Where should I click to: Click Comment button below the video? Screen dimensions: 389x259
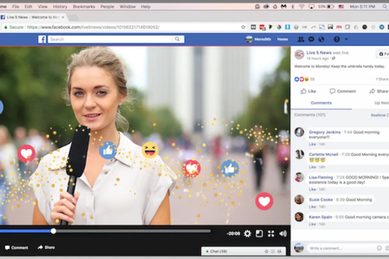17,248
